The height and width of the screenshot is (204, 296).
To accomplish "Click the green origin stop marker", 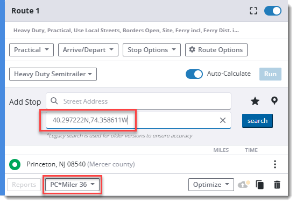I will click(x=15, y=164).
